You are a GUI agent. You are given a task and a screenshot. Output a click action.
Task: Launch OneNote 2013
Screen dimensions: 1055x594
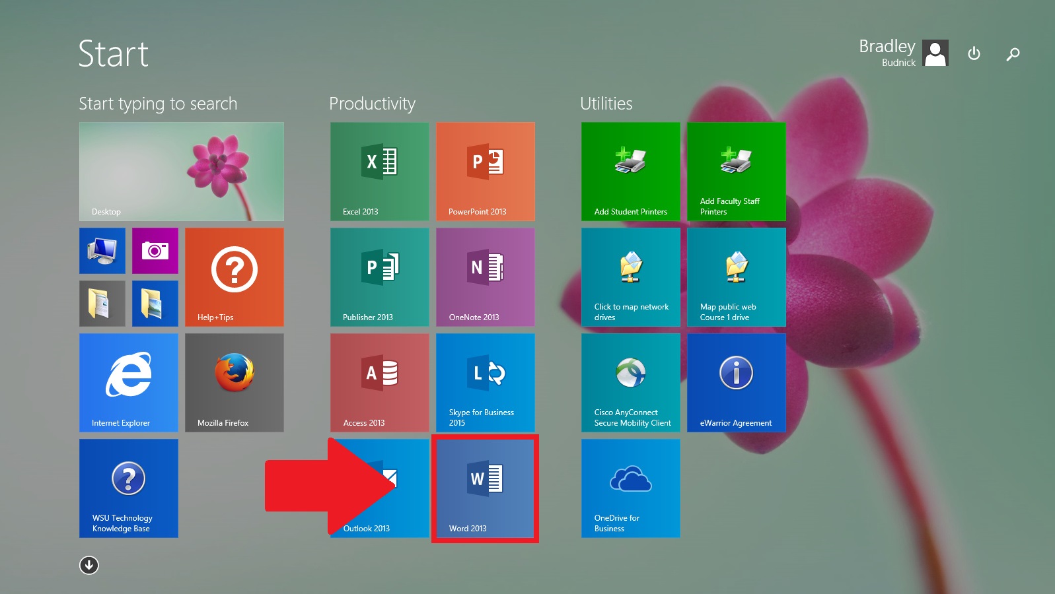click(x=485, y=277)
